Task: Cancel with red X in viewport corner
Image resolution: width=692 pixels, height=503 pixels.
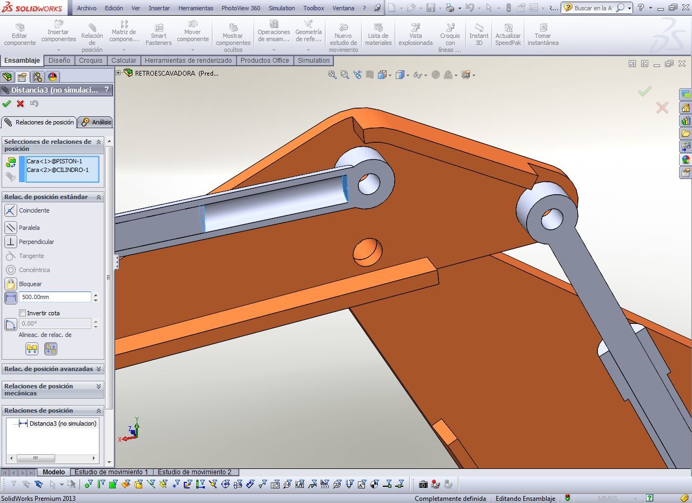Action: (x=662, y=108)
